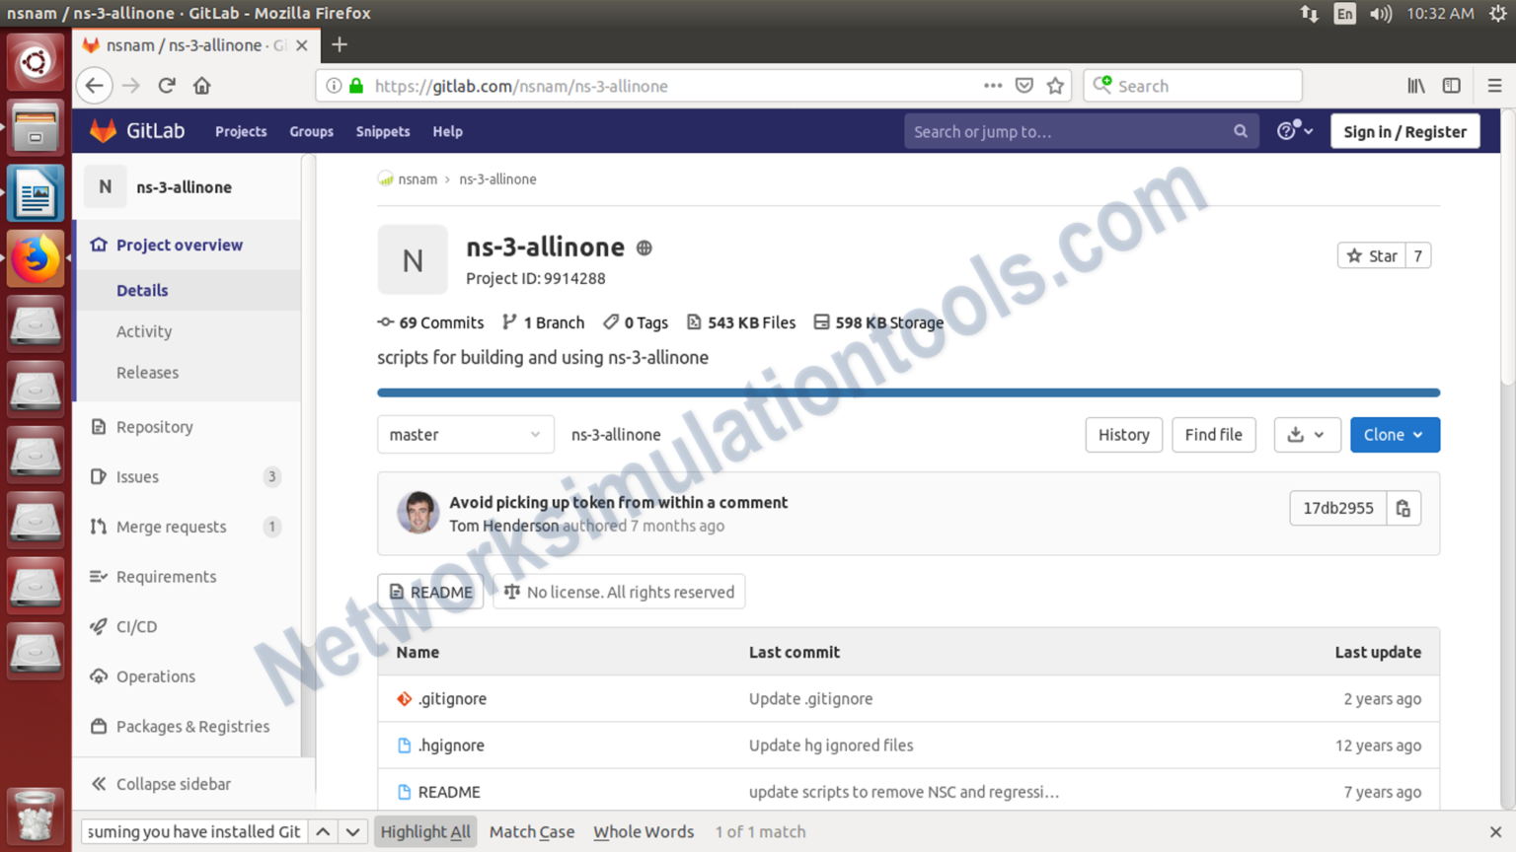Expand the download options dropdown
1516x852 pixels.
[1307, 434]
